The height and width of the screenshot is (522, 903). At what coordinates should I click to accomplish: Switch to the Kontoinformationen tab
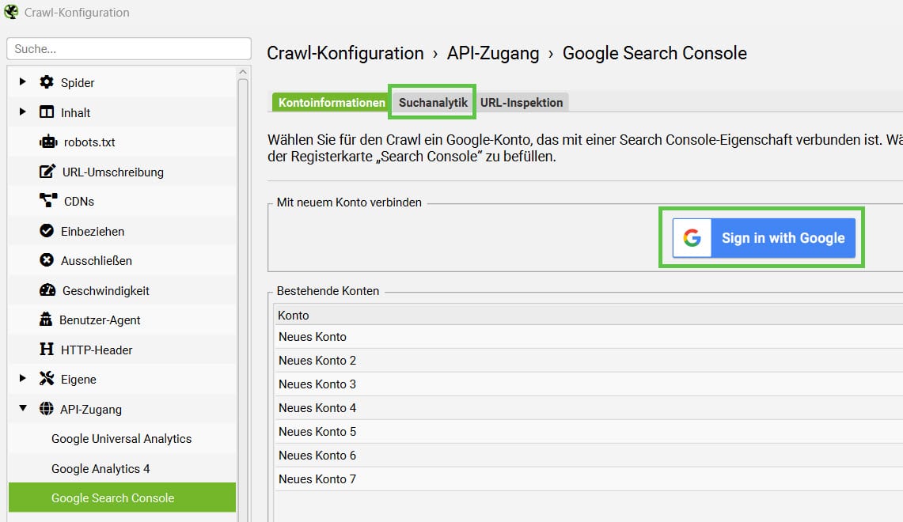point(332,103)
